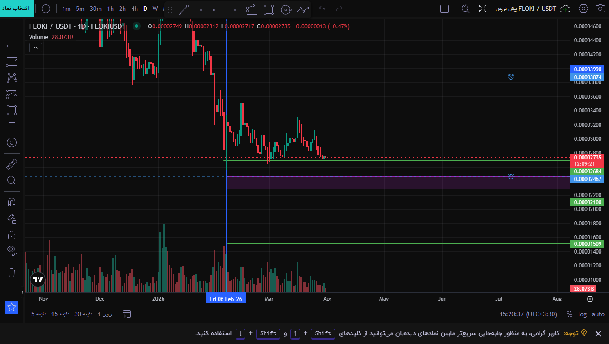
Task: Switch to 30m timeframe
Action: [x=95, y=9]
